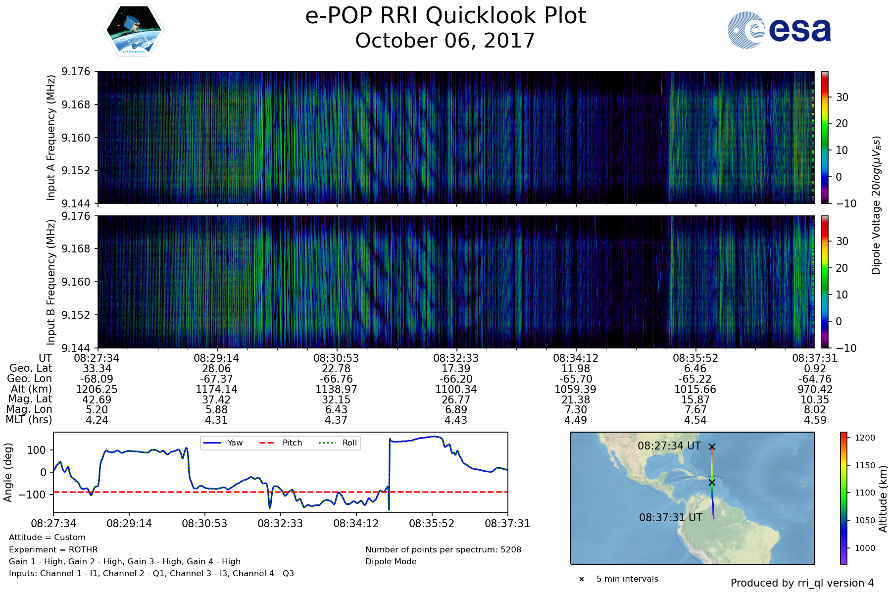Click the CASSIOPE satellite hexagon logo
The width and height of the screenshot is (891, 594).
(x=134, y=30)
